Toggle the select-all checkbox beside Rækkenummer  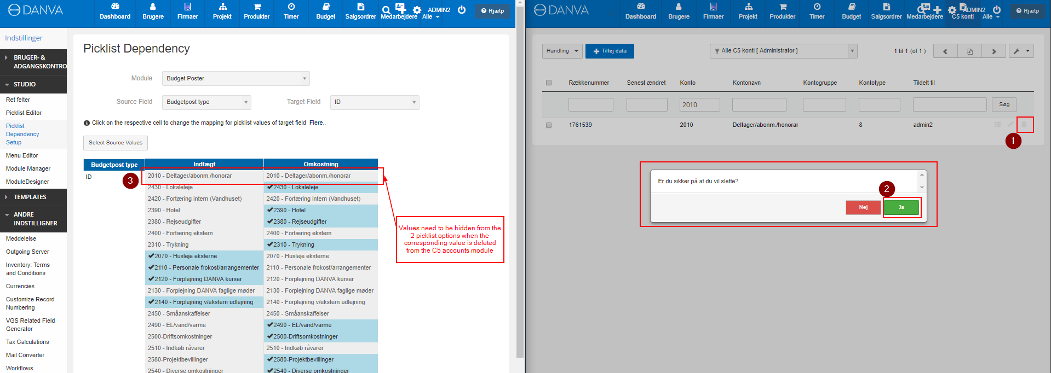549,83
